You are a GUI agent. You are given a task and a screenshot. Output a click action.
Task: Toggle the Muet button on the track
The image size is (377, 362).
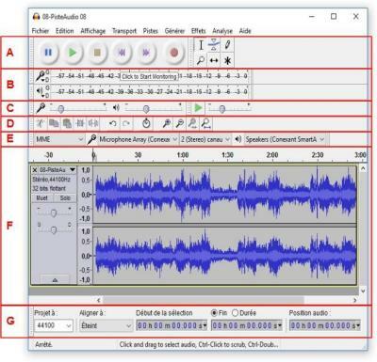click(42, 198)
